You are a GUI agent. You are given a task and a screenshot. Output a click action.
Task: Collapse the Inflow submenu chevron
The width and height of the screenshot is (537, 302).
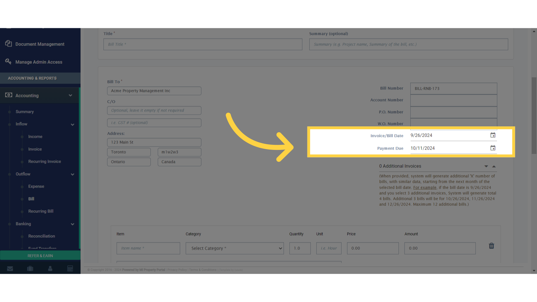[72, 124]
